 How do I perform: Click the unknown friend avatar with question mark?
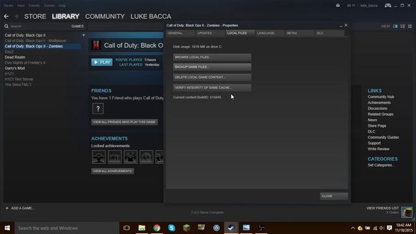98,109
